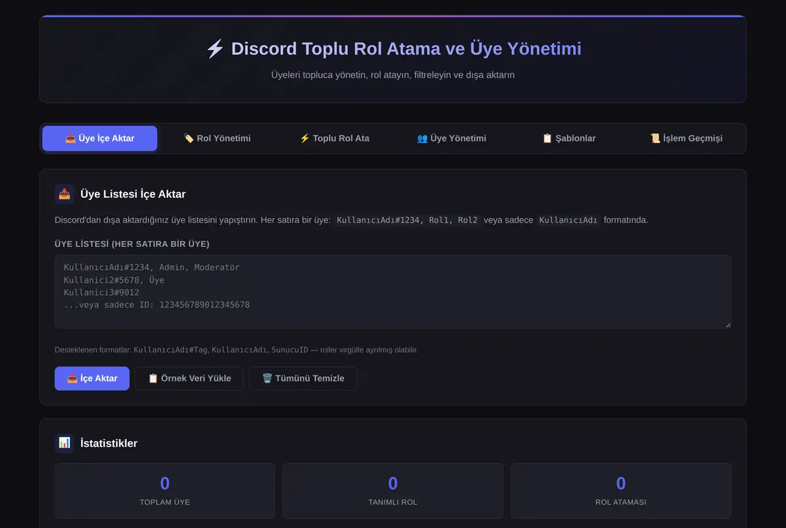786x528 pixels.
Task: Click the "KullanıcıAdı#1234, Rol1, Rol2" format example
Action: 407,220
